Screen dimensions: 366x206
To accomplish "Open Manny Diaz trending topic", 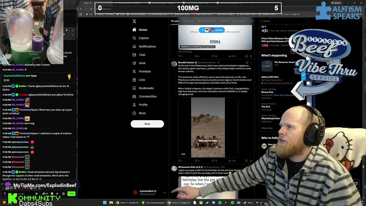I will (267, 92).
